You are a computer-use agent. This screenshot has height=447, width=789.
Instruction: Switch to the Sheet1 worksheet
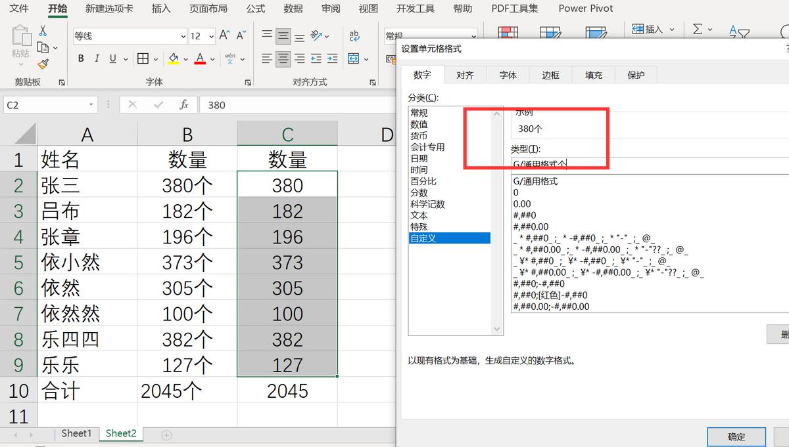tap(76, 433)
